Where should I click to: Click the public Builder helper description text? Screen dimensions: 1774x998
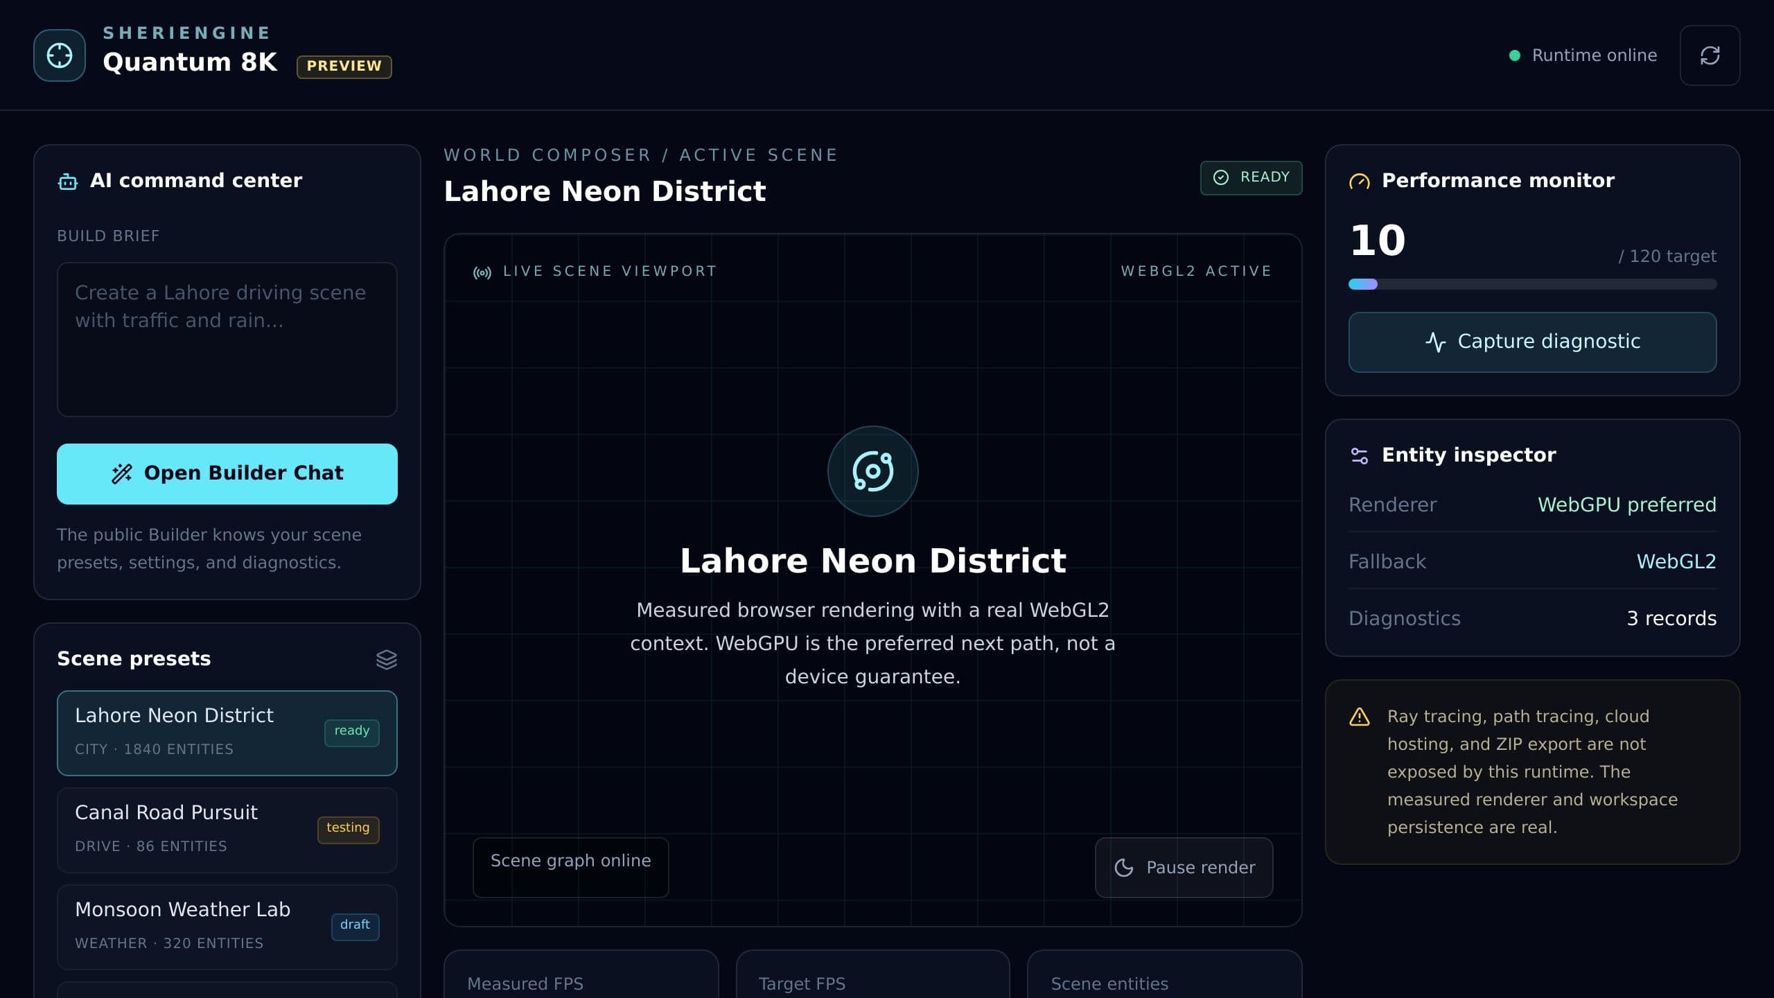pos(209,549)
